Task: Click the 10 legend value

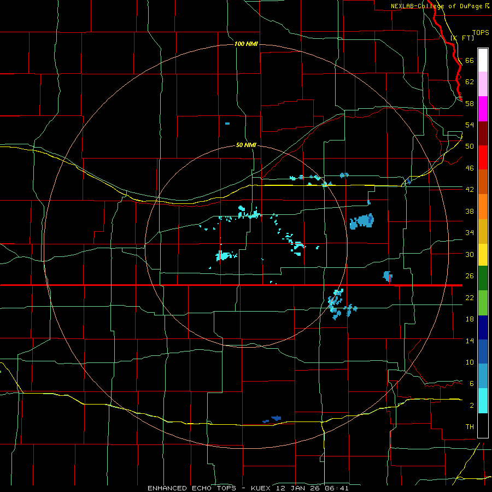Action: [x=470, y=362]
